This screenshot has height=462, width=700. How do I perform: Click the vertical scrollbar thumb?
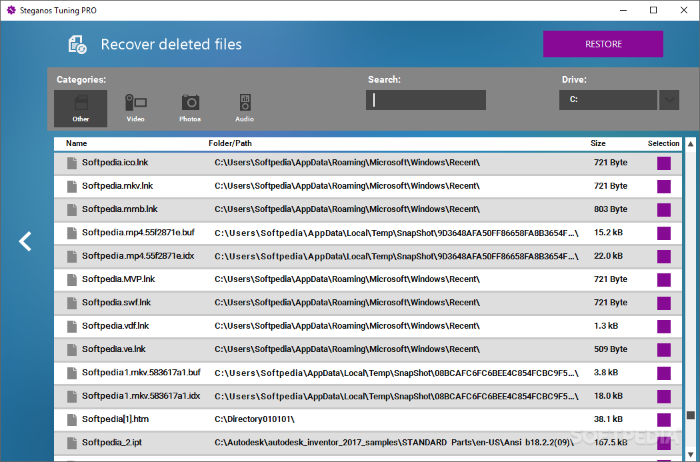(691, 415)
